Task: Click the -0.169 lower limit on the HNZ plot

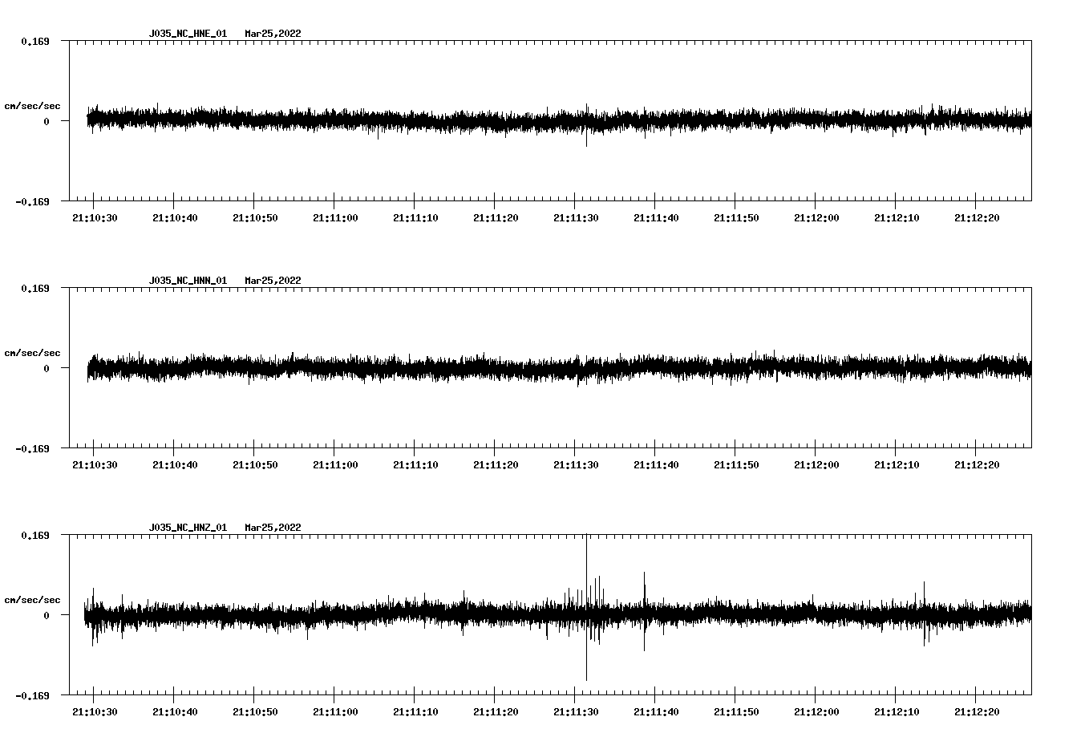Action: 33,695
